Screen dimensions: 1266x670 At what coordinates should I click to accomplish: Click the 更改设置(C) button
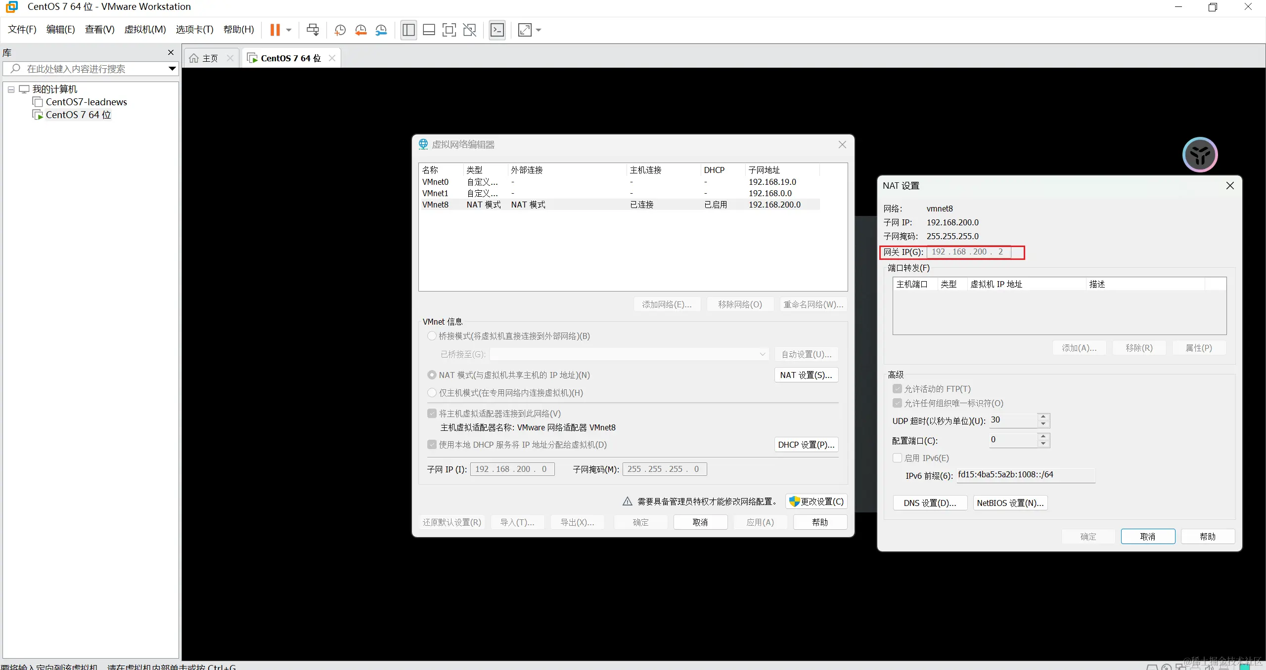pos(816,502)
